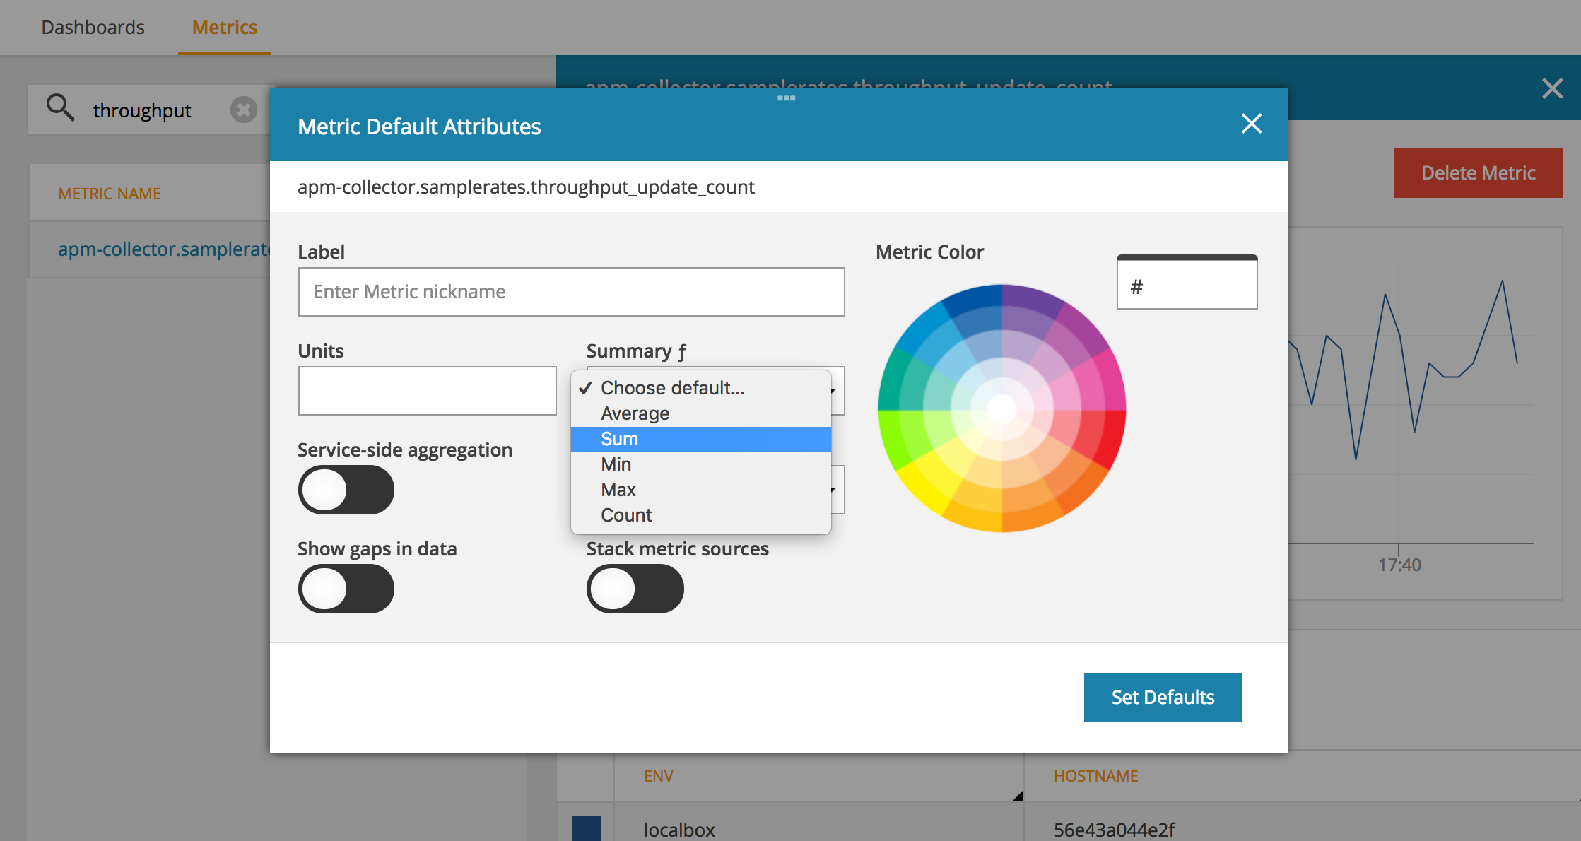Choose Average summary function option
The height and width of the screenshot is (841, 1581).
635,413
